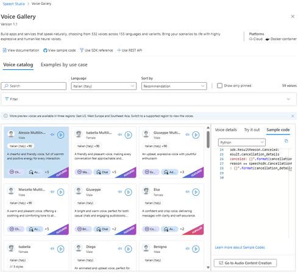Pin the Elsa voice
298x273 pixels.
187,192
